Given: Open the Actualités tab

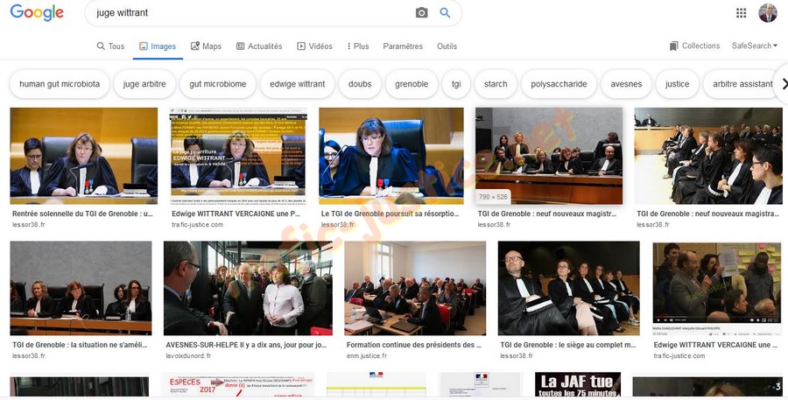Looking at the screenshot, I should [x=259, y=46].
